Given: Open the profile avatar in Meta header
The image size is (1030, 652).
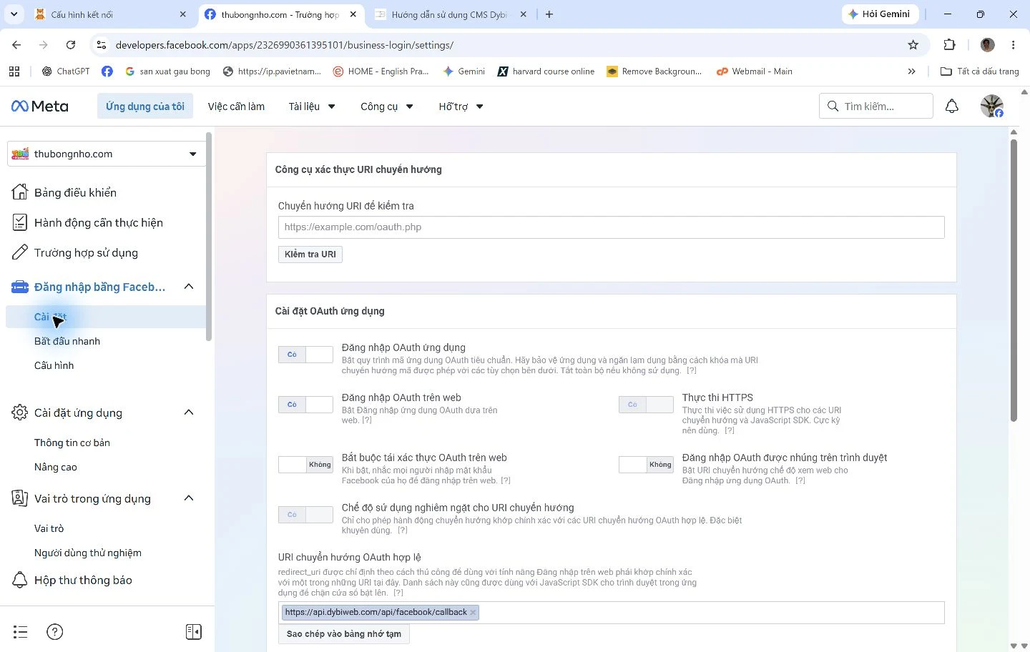Looking at the screenshot, I should (991, 107).
